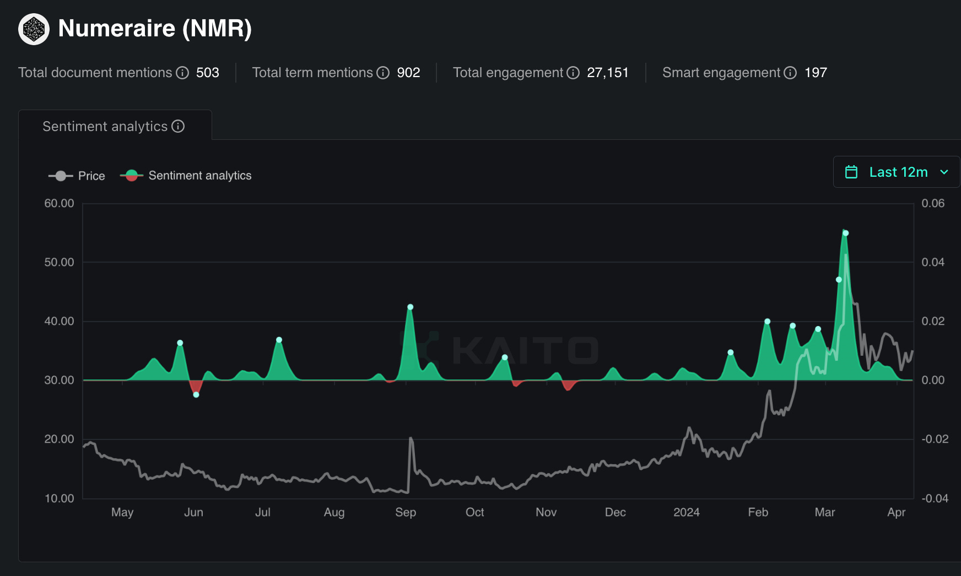Click the Numeraire (NMR) heading
Image resolution: width=961 pixels, height=576 pixels.
click(x=155, y=29)
